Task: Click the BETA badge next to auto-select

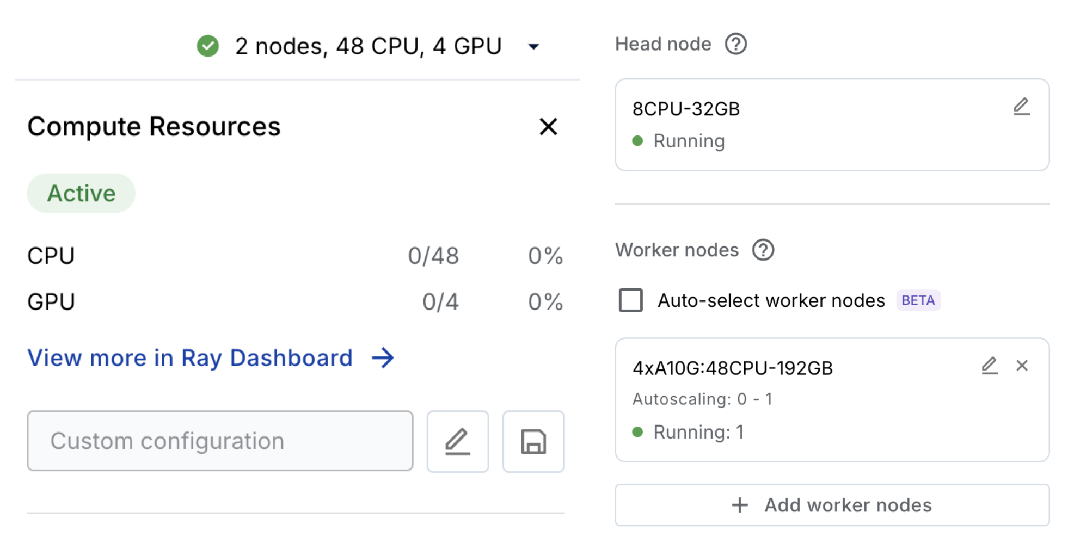Action: (918, 300)
